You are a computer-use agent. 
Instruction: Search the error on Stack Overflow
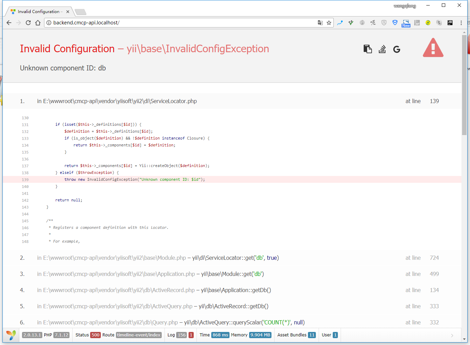click(382, 49)
